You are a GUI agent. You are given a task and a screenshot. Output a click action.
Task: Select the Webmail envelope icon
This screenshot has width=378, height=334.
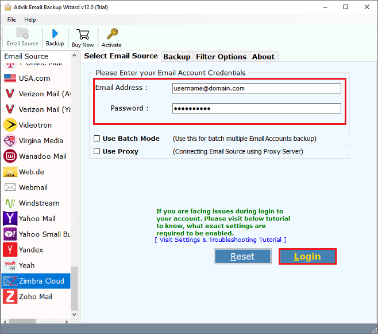click(x=10, y=187)
